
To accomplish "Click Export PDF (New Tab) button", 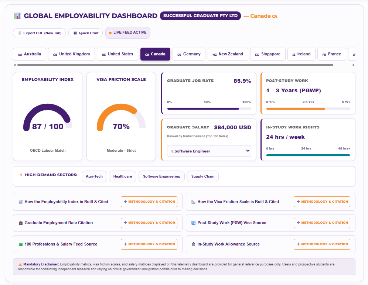I will 40,33.
